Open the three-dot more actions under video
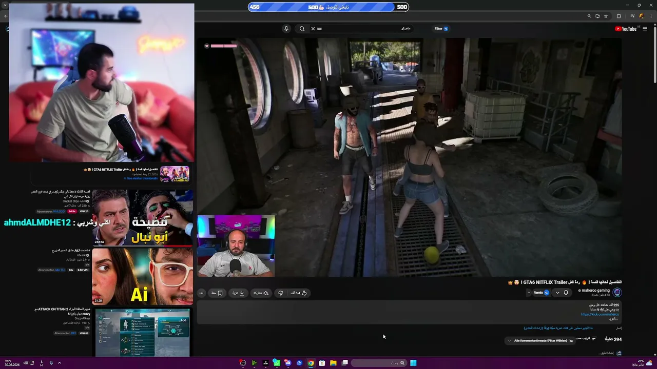 201,293
